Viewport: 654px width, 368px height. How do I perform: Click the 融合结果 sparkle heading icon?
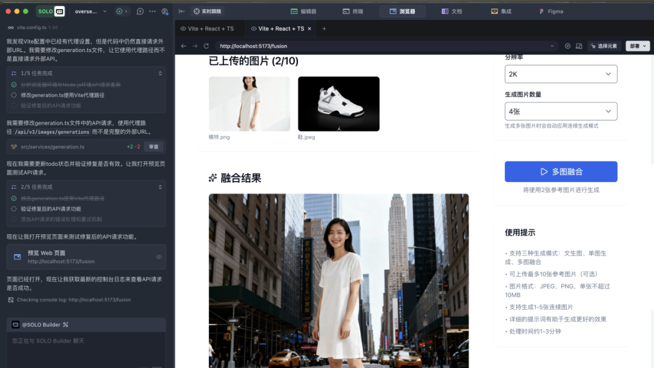[213, 178]
